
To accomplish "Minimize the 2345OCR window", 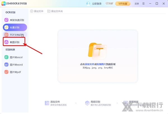I will pyautogui.click(x=150, y=4).
